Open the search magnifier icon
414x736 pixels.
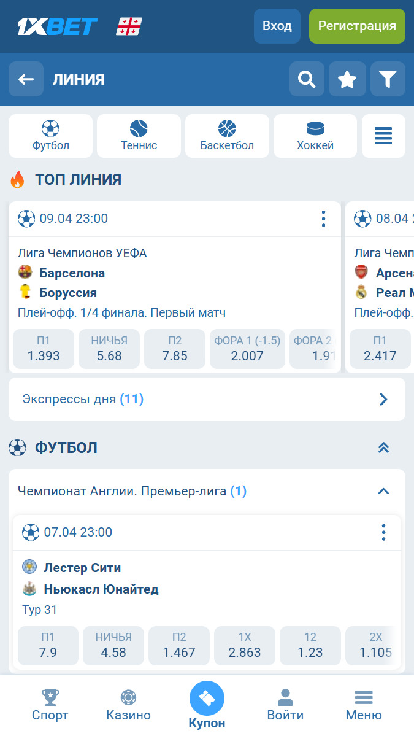(x=307, y=79)
